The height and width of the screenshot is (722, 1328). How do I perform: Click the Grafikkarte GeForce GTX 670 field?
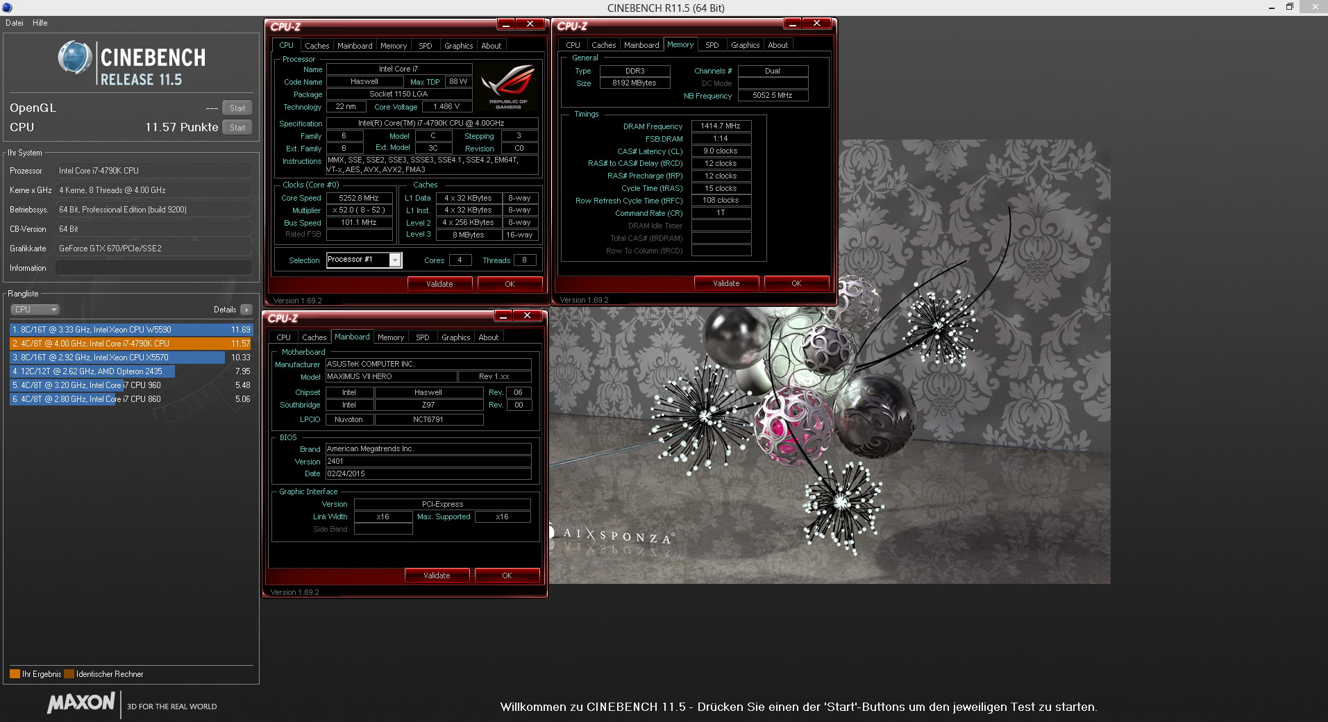(x=153, y=249)
